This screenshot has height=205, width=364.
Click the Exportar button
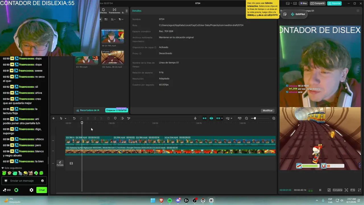coord(334,3)
